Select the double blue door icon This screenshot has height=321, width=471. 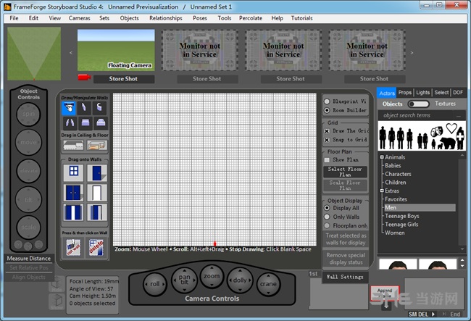click(73, 193)
